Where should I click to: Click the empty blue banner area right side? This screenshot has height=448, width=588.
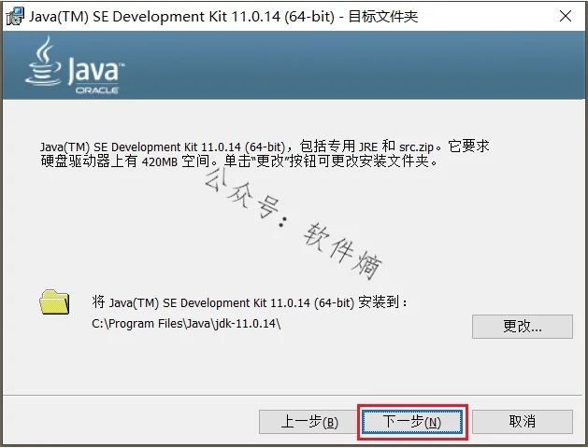point(374,65)
